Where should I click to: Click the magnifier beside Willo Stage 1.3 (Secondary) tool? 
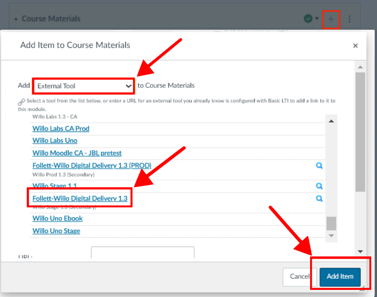tap(319, 198)
